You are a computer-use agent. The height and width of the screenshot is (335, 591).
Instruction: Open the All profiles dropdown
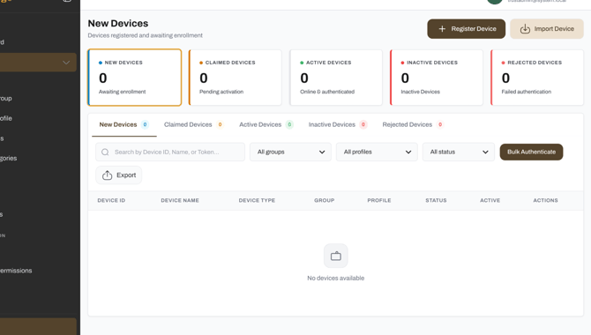tap(377, 152)
